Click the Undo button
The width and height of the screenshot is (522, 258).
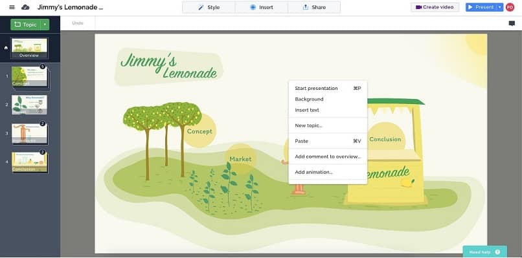(78, 23)
